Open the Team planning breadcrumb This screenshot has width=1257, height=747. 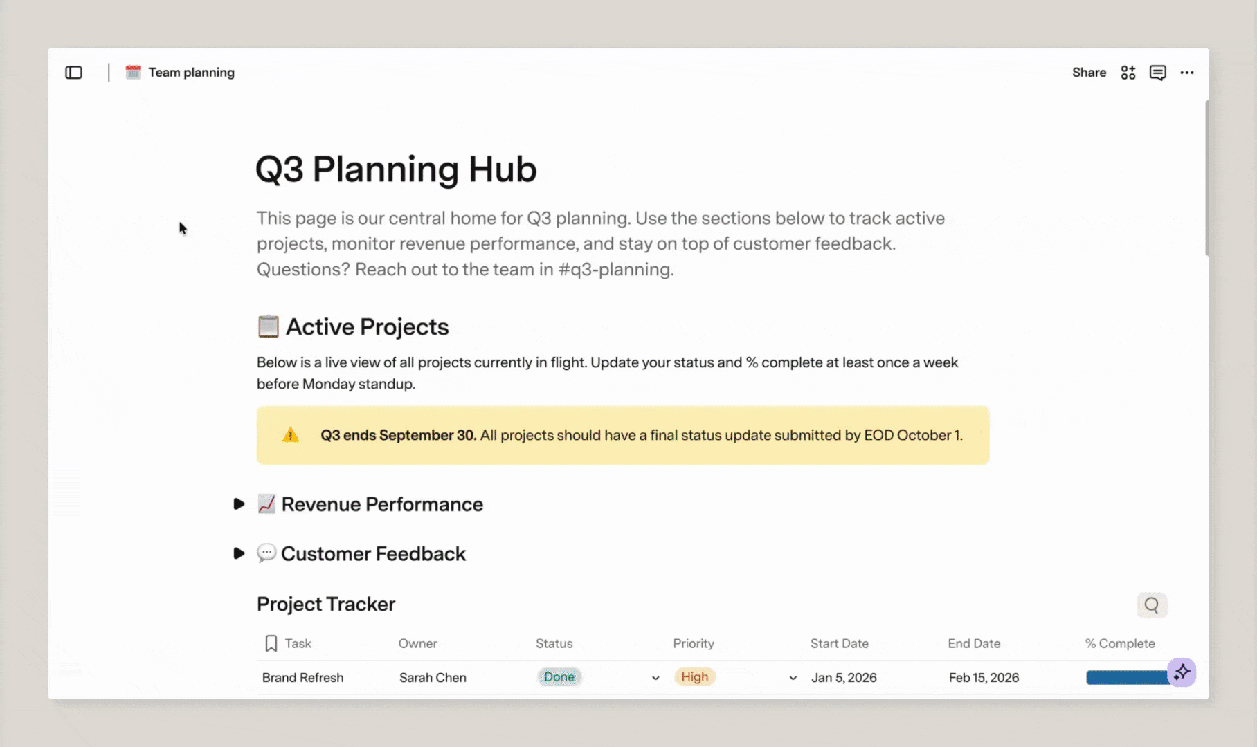191,73
